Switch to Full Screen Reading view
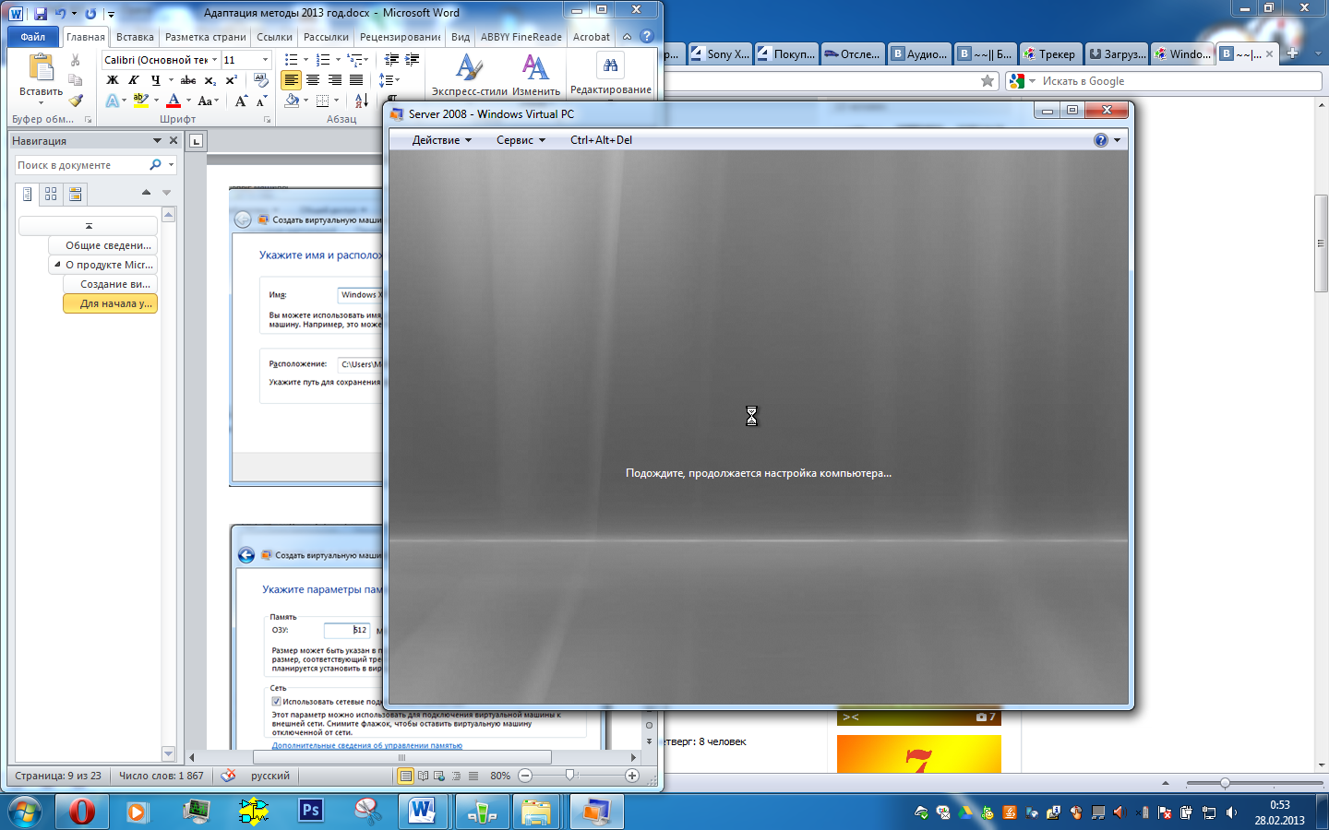Image resolution: width=1329 pixels, height=830 pixels. click(x=423, y=776)
